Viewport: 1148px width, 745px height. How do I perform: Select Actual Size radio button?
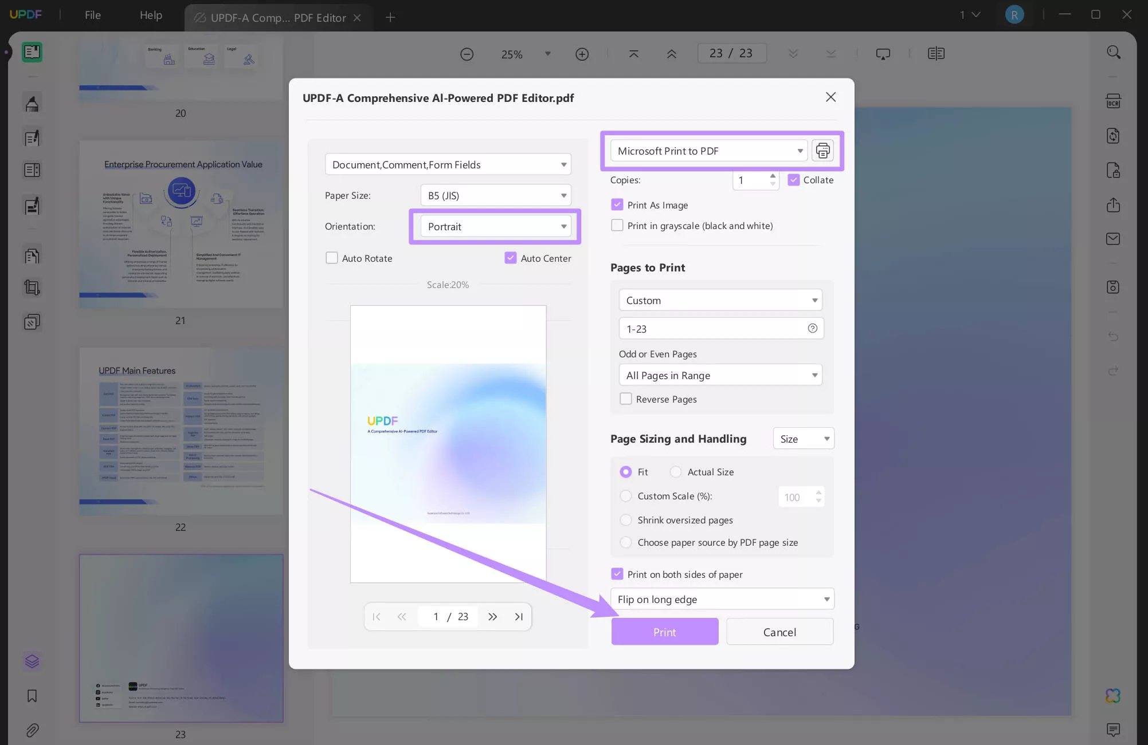coord(675,471)
